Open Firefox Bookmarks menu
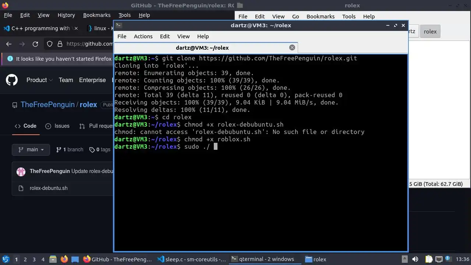This screenshot has width=471, height=265. 97,15
